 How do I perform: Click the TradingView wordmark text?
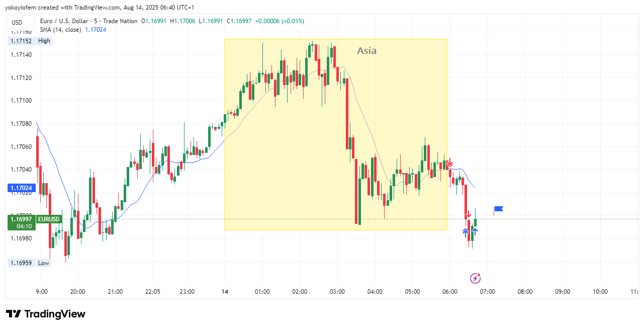coord(55,314)
